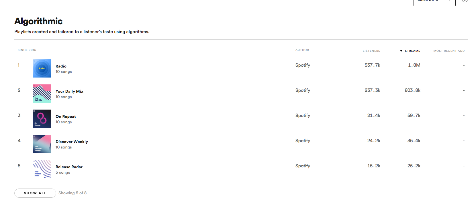This screenshot has height=210, width=476.
Task: Open the Discover Weekly cover thumbnail
Action: (x=42, y=144)
